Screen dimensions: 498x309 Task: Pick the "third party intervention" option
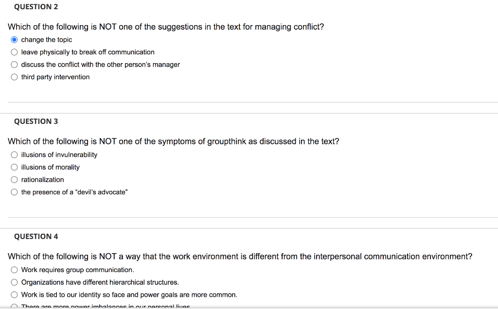tap(14, 77)
